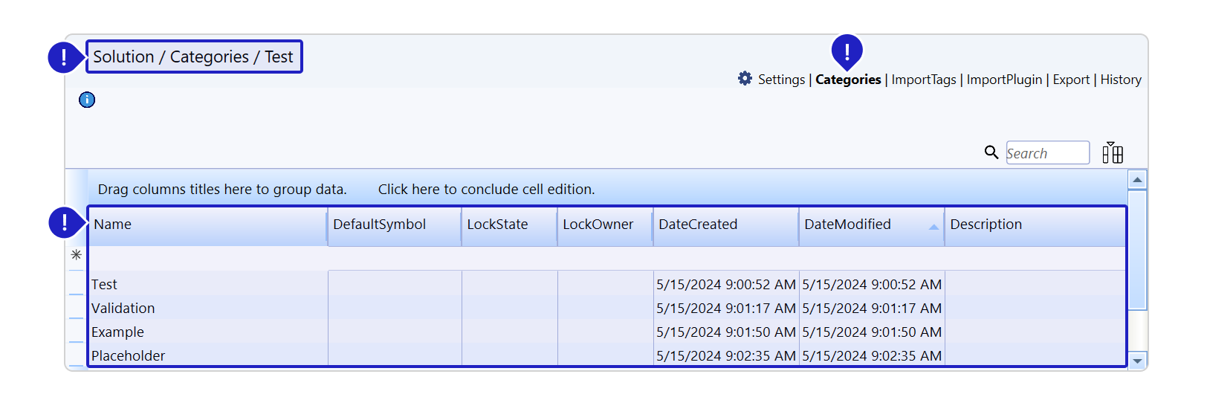The image size is (1207, 400).
Task: Click the new row asterisk marker
Action: (76, 255)
